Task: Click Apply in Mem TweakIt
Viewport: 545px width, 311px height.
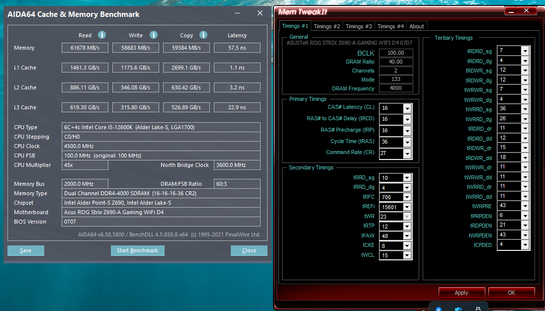Action: (x=461, y=293)
